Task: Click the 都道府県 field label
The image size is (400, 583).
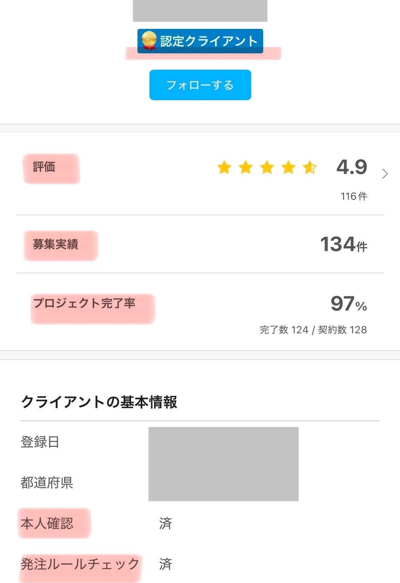Action: 47,482
